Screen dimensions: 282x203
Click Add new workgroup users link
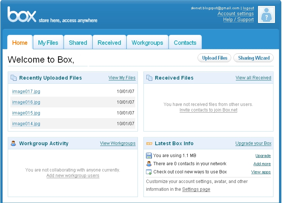tap(73, 176)
